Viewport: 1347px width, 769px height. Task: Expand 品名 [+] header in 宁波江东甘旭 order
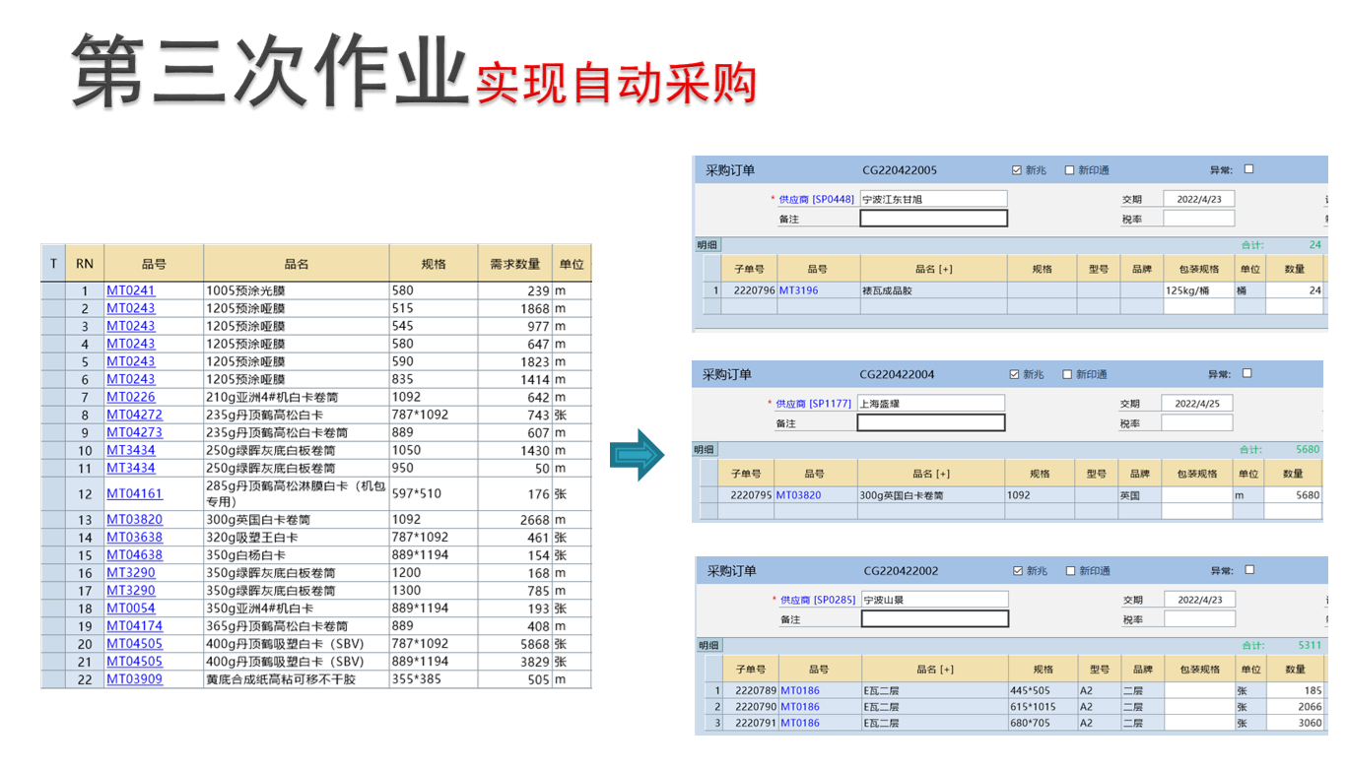click(x=933, y=269)
